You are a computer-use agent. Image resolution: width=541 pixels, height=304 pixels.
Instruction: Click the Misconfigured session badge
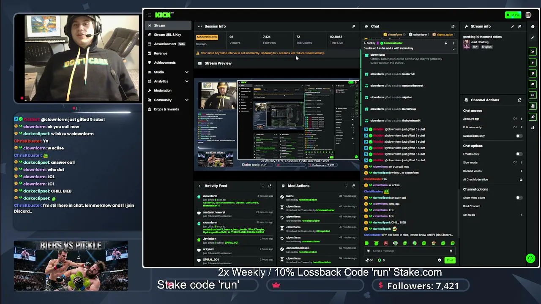[207, 37]
